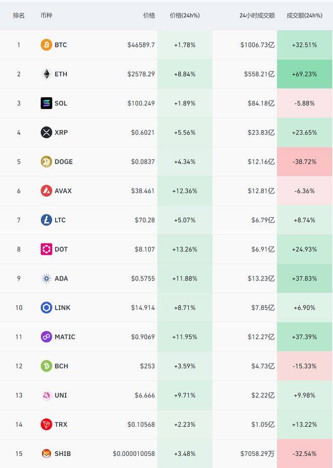Click the Litecoin LTC icon
The image size is (333, 468).
pyautogui.click(x=46, y=220)
